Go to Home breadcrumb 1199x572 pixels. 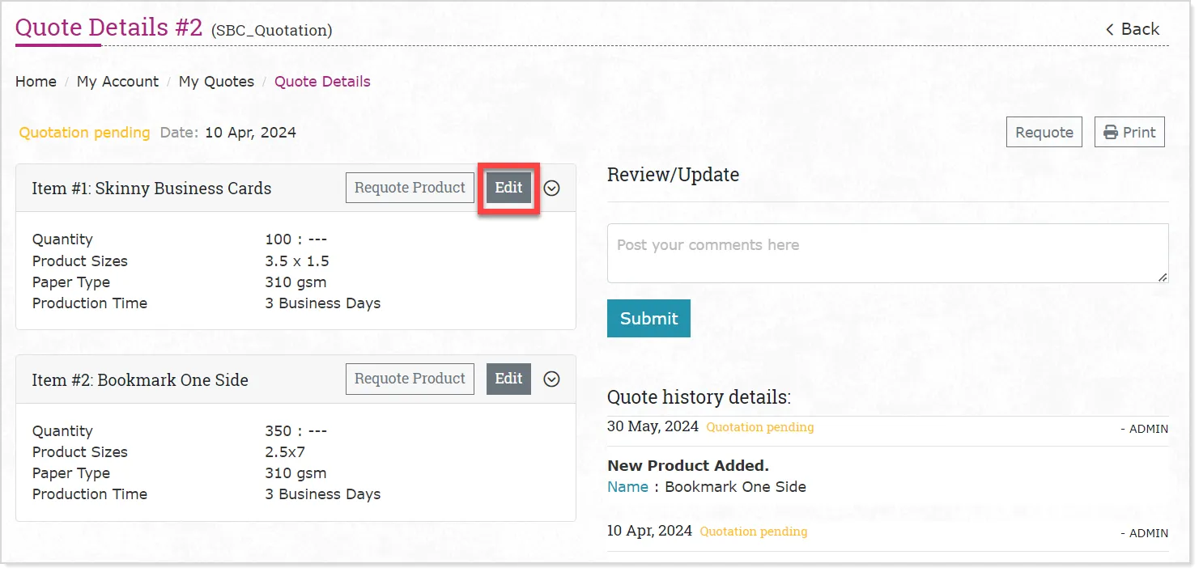point(36,82)
